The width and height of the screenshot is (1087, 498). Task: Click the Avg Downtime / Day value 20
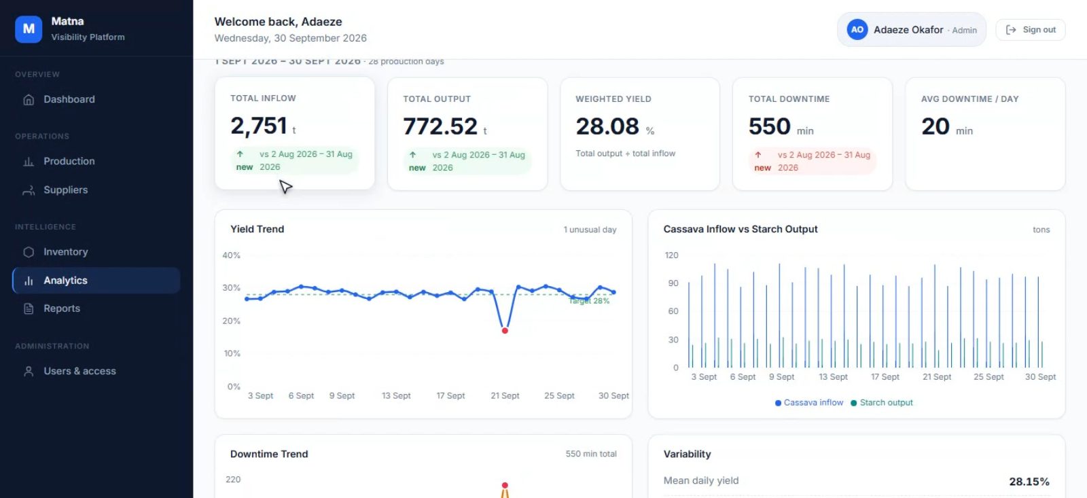[935, 126]
